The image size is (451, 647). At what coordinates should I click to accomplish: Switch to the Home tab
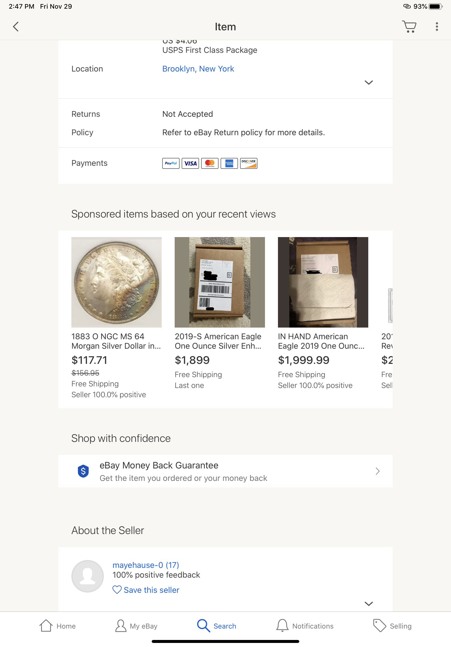pos(58,626)
